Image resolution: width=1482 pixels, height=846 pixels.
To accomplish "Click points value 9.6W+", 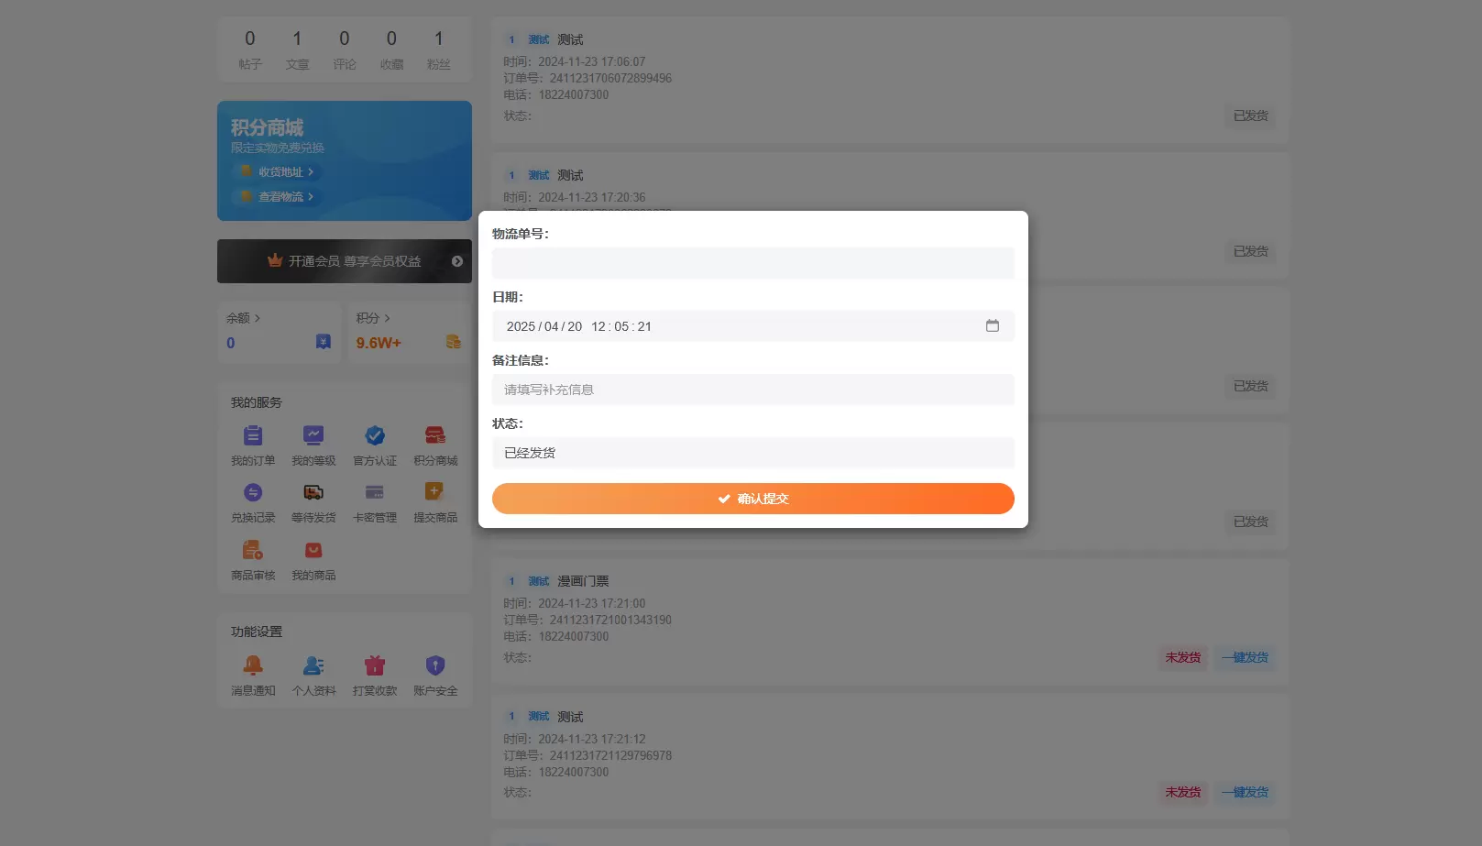I will click(379, 343).
